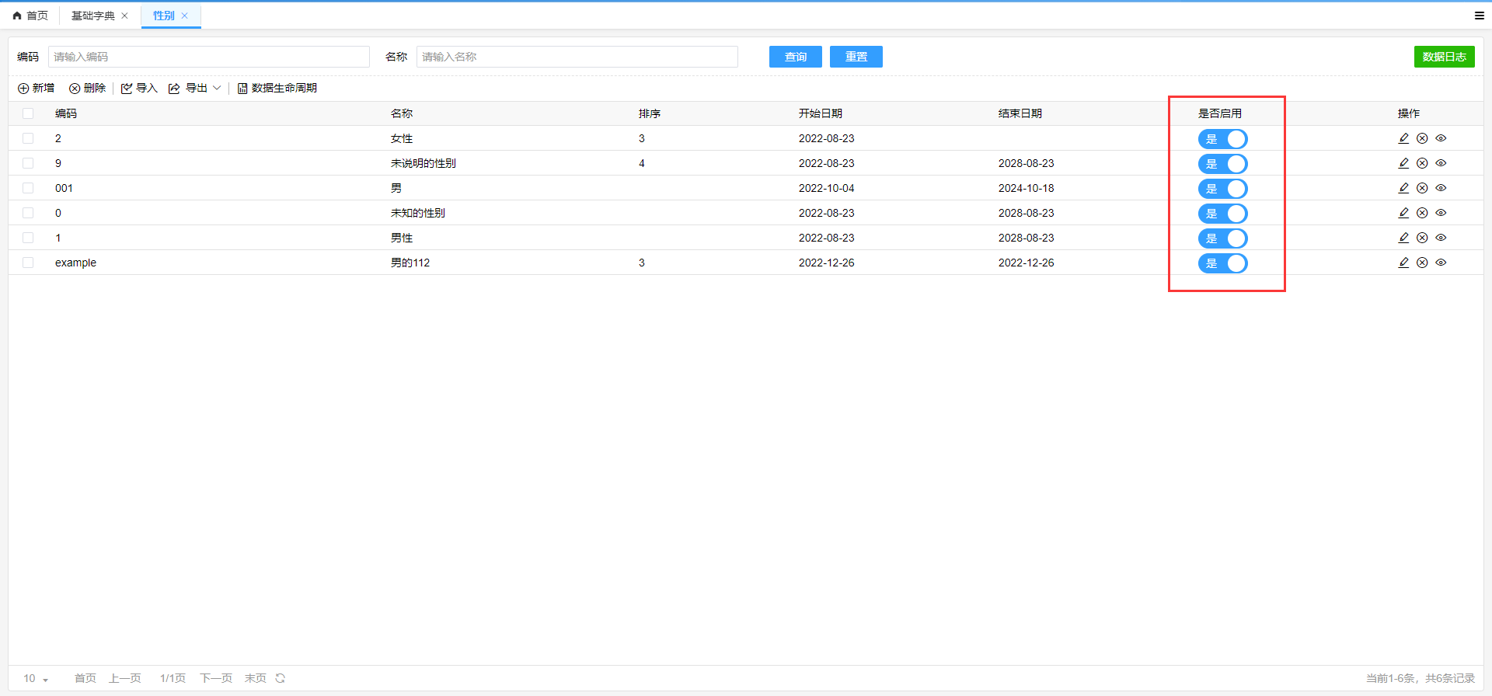Click the edit pencil icon for 女性 row
Image resolution: width=1492 pixels, height=696 pixels.
pos(1403,138)
